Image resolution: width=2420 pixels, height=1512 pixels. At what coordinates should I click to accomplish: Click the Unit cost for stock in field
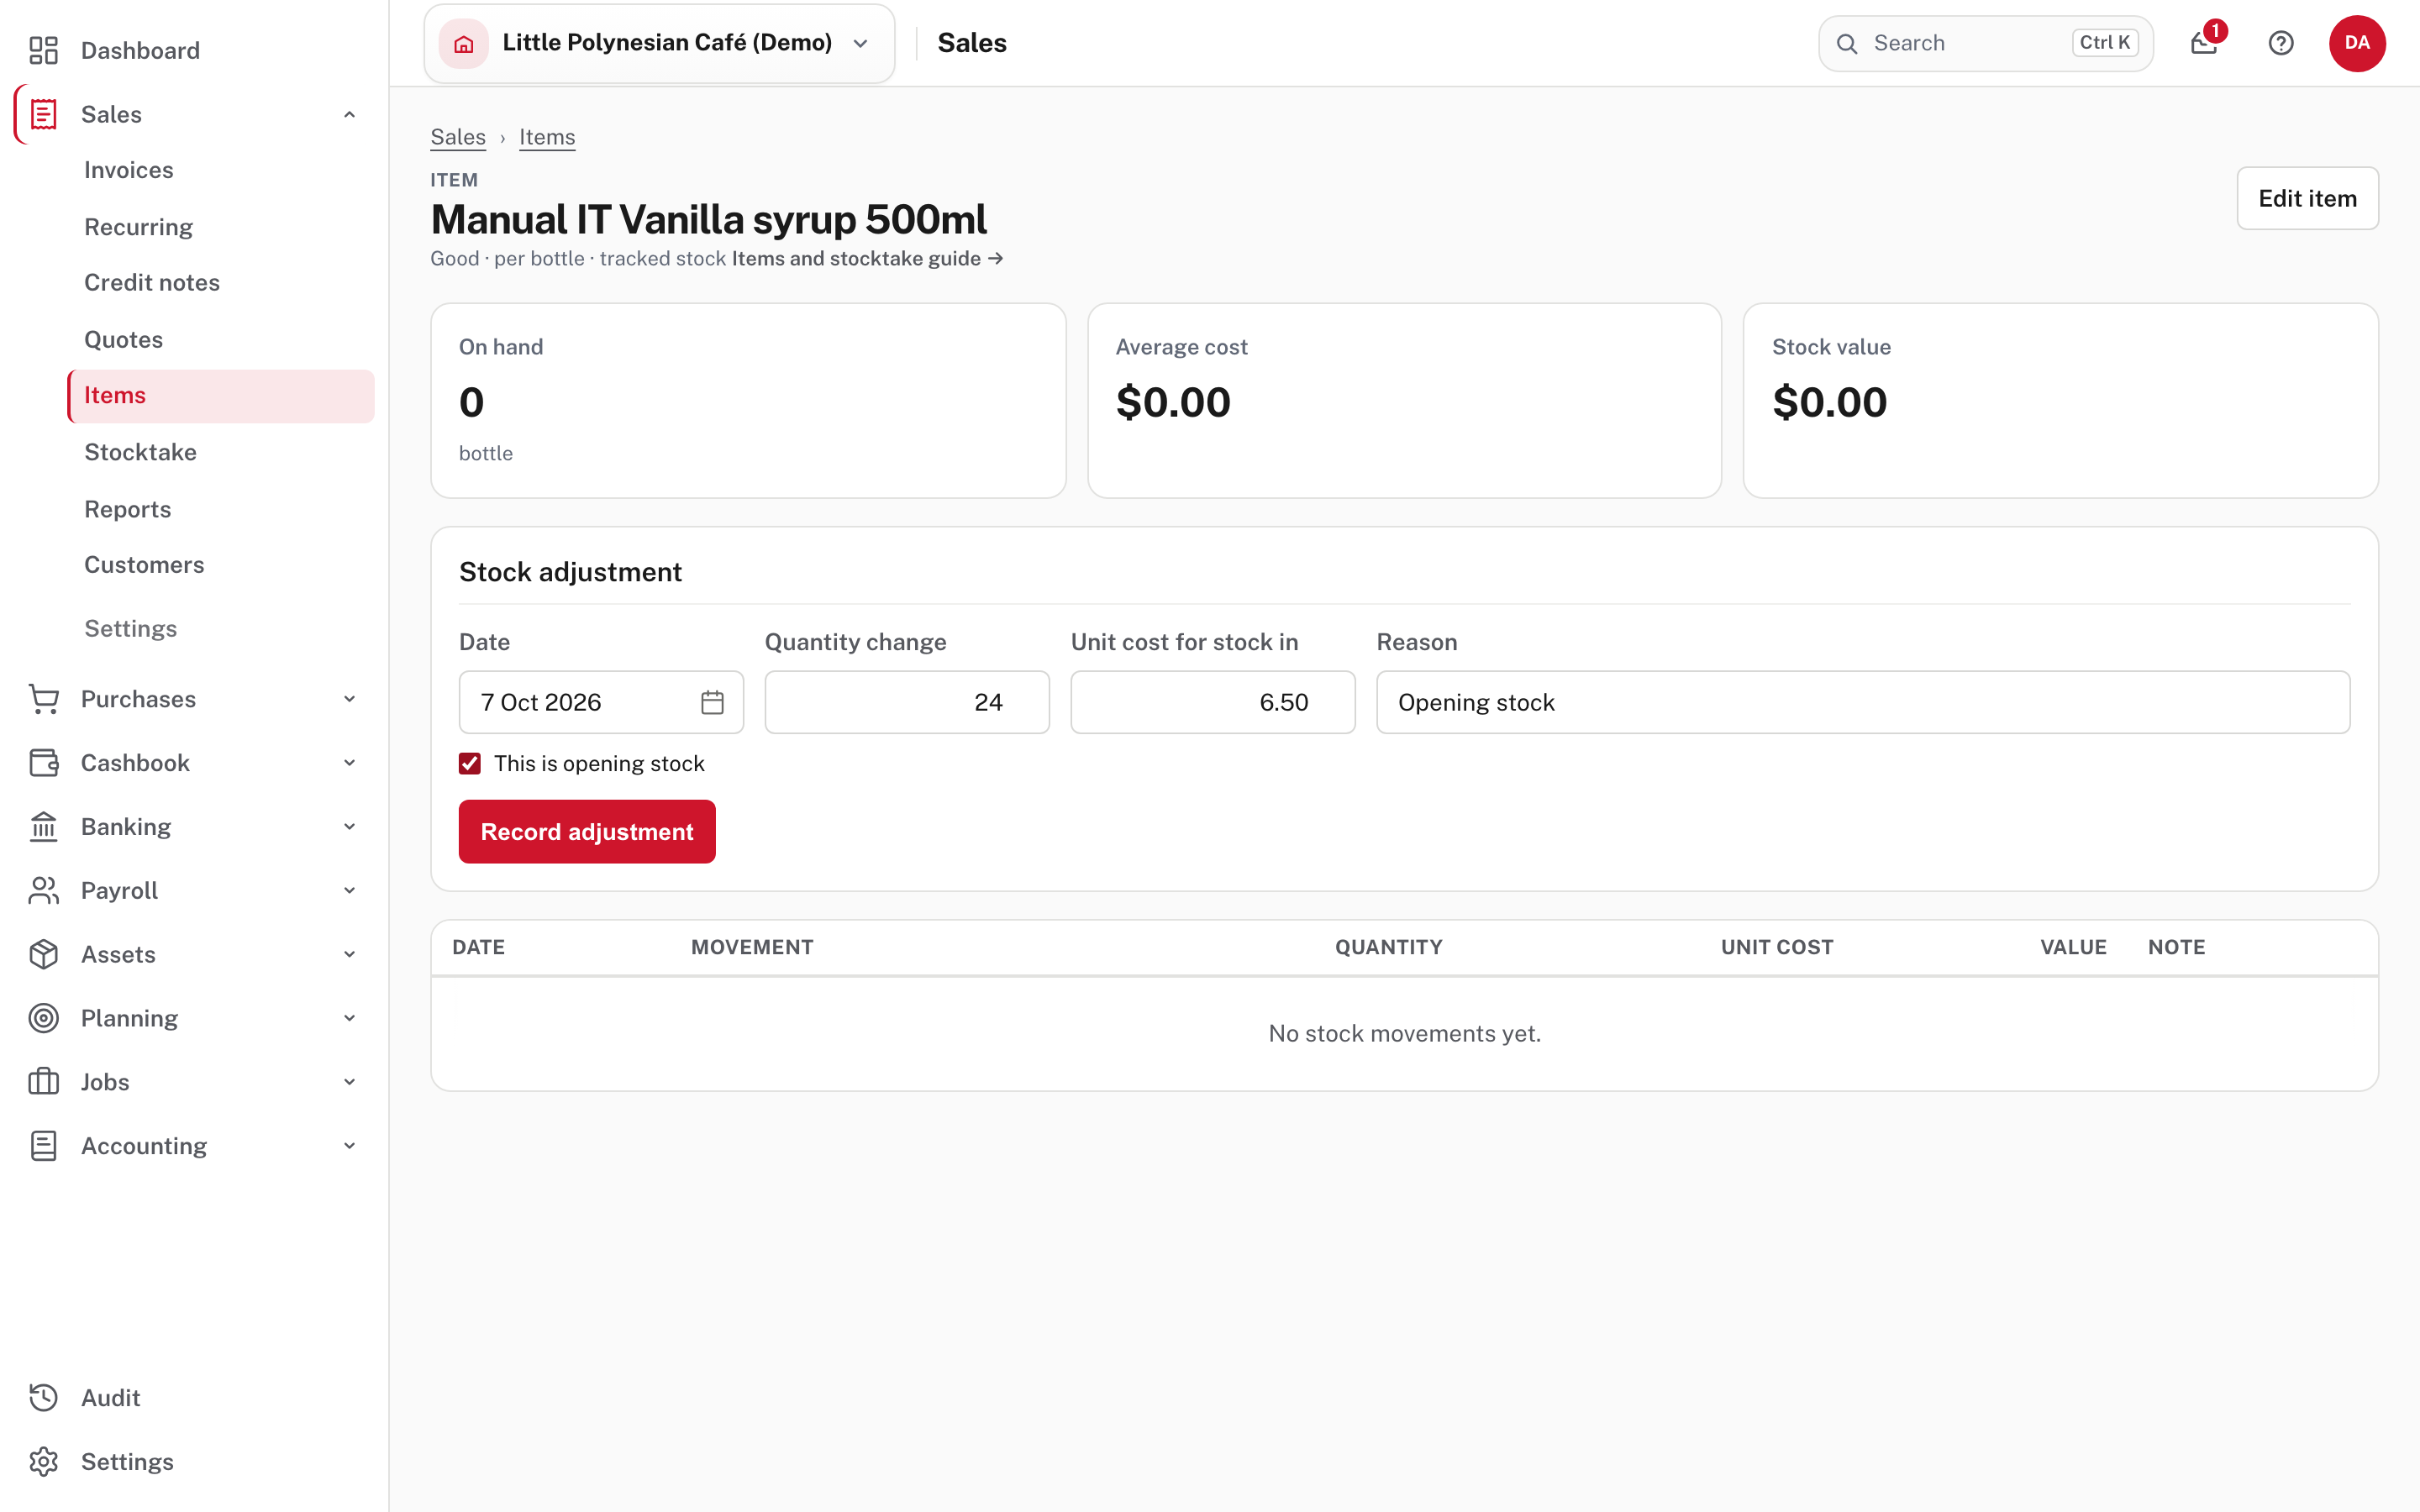coord(1213,702)
